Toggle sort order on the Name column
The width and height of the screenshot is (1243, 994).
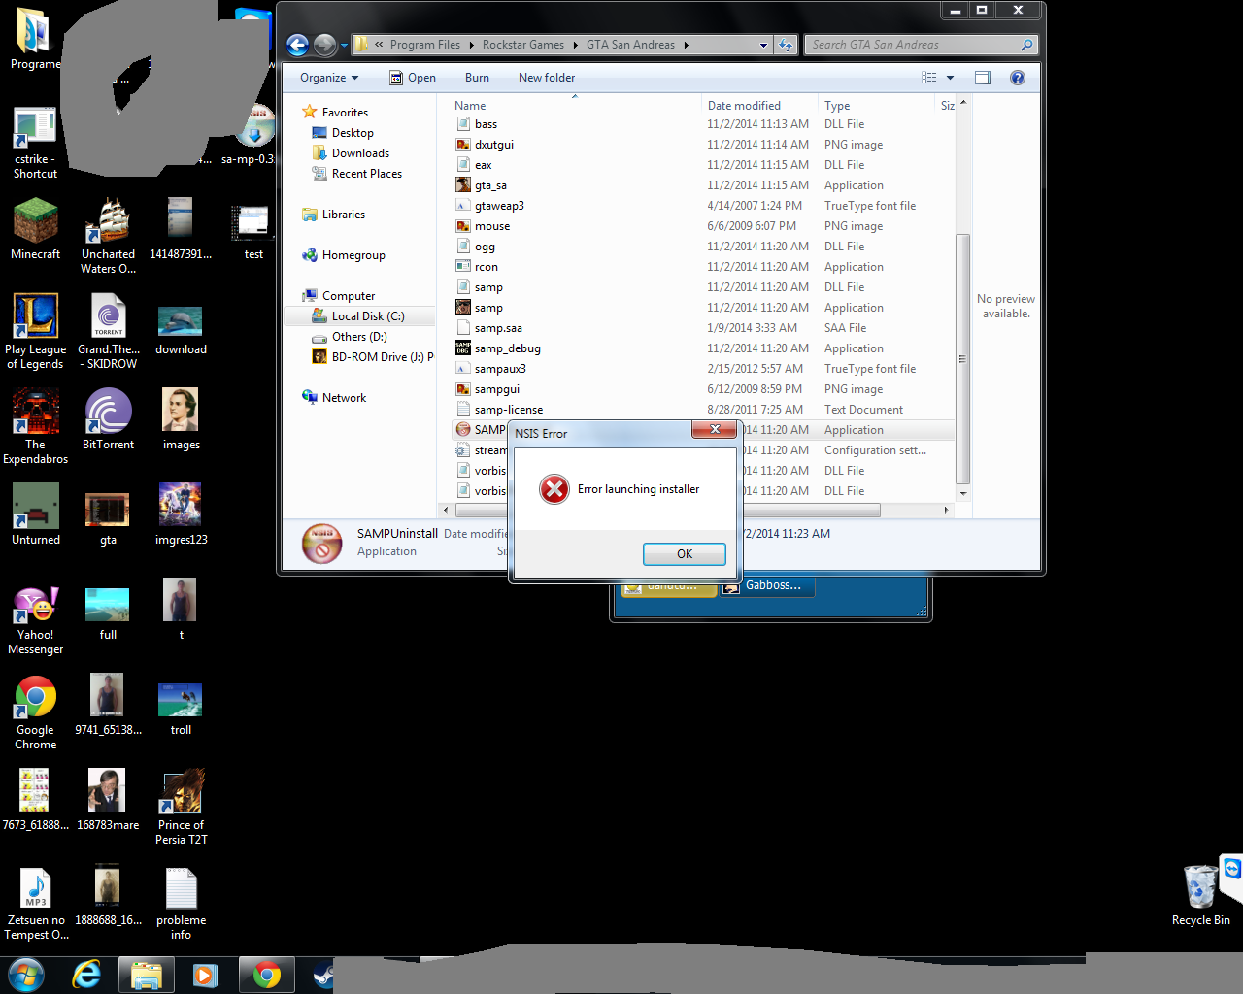[x=470, y=105]
